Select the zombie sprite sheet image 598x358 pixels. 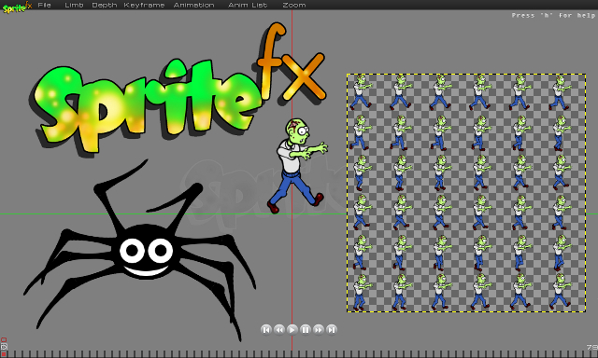pyautogui.click(x=466, y=193)
